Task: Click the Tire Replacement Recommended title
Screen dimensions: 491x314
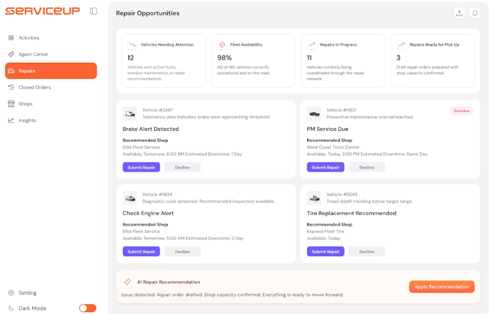Action: [x=351, y=213]
